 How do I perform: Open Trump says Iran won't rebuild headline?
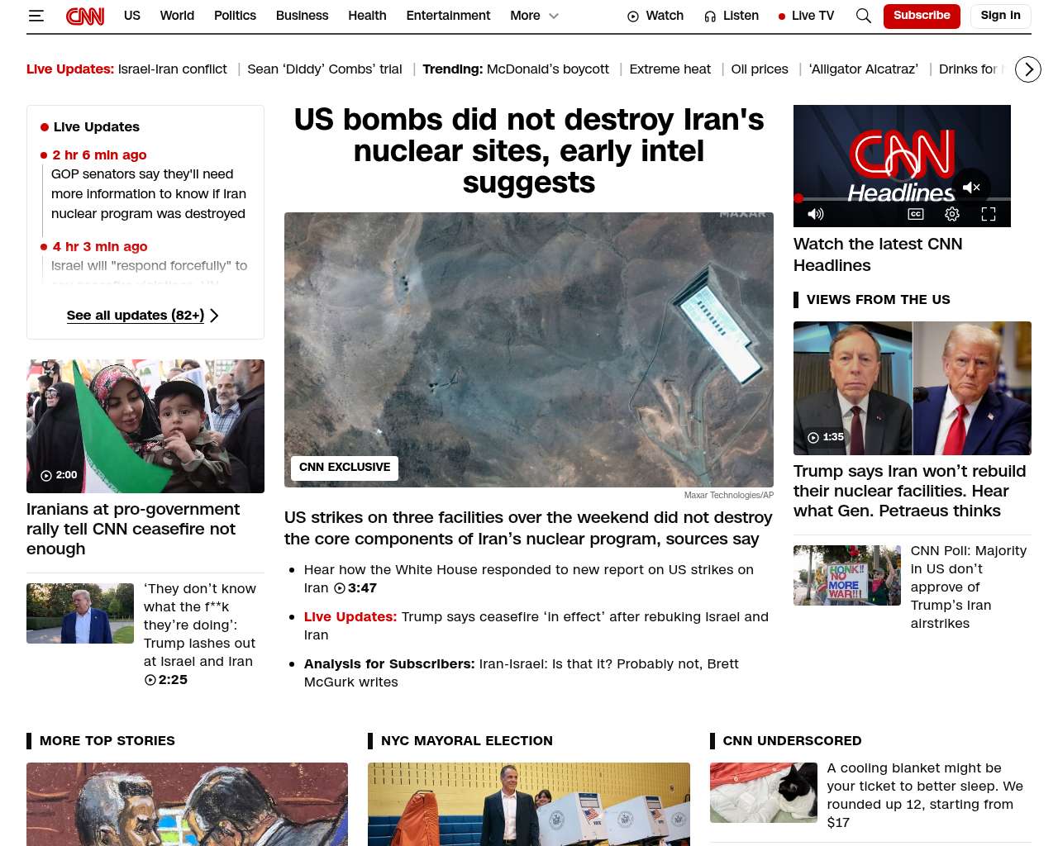[909, 491]
